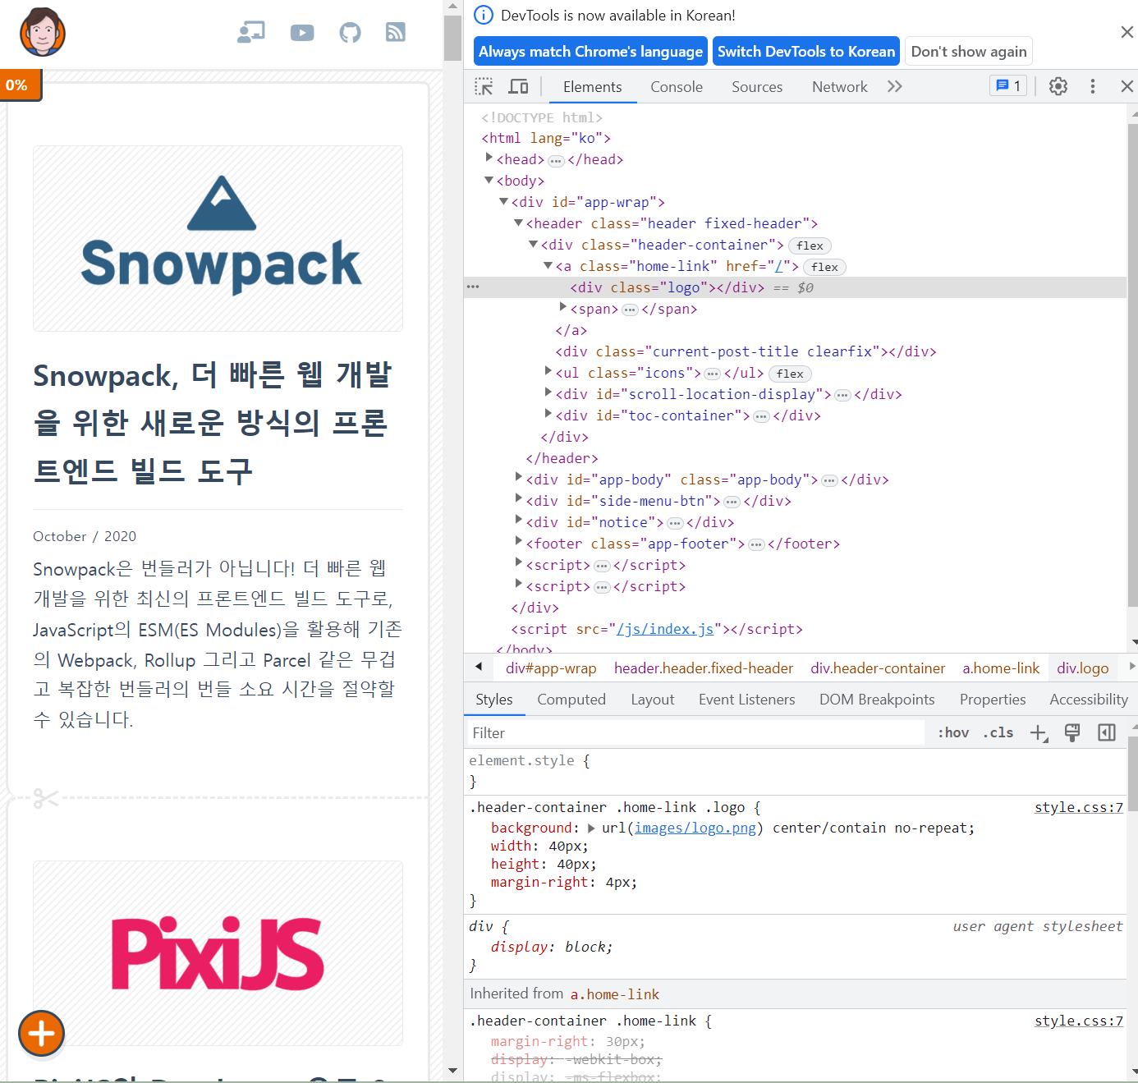Open the Snowpack article title link
The height and width of the screenshot is (1083, 1138).
(212, 422)
